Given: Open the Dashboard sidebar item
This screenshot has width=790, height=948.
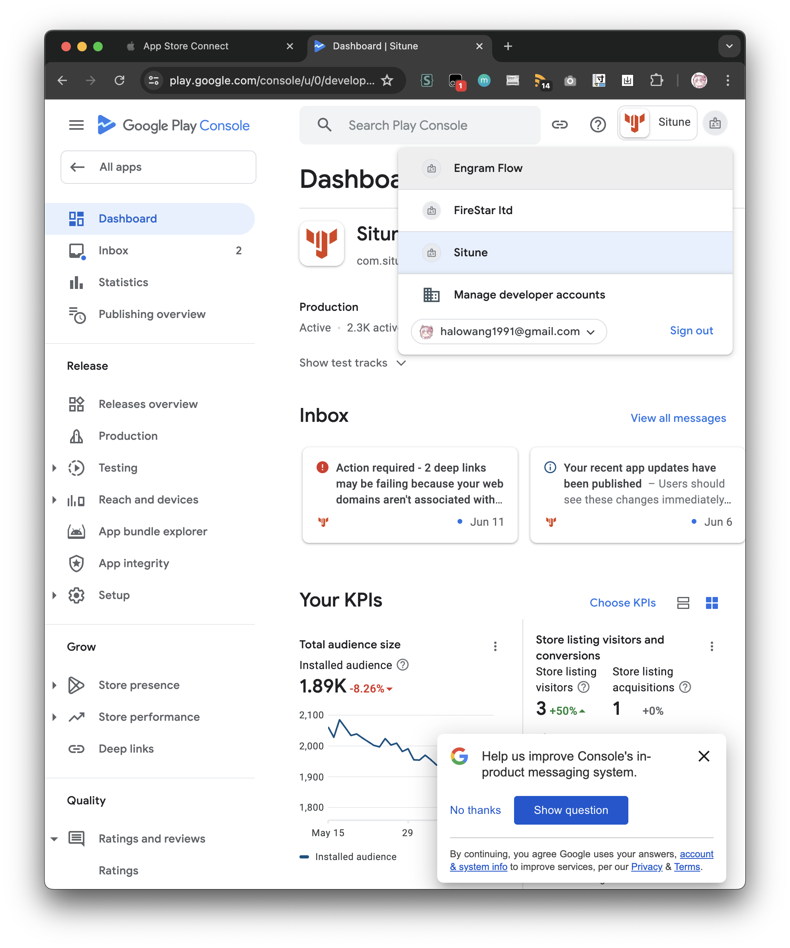Looking at the screenshot, I should [x=149, y=218].
